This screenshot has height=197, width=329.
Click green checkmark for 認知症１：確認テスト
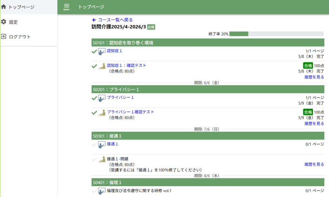point(94,66)
